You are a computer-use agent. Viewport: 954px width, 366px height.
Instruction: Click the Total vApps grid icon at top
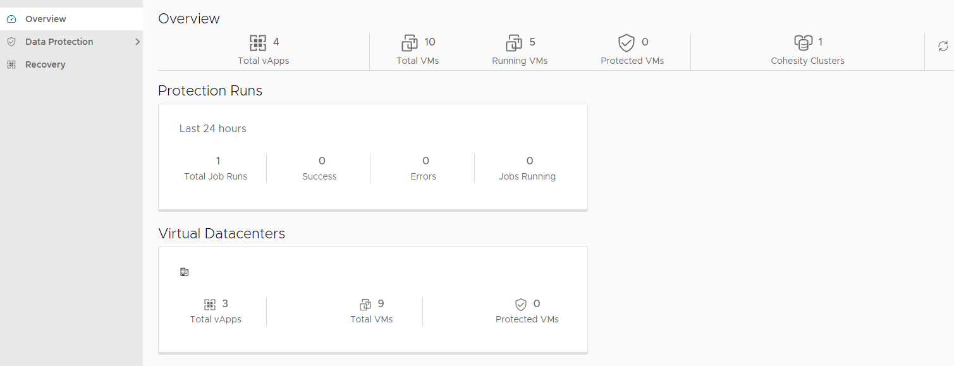[258, 43]
